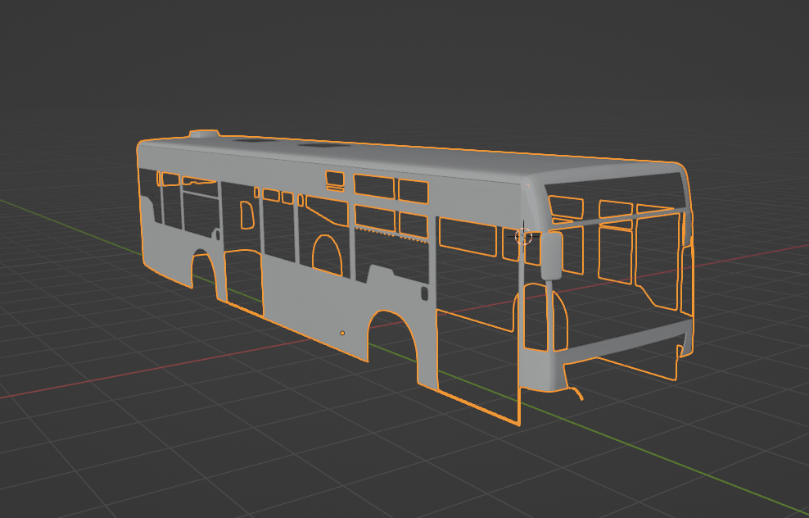The width and height of the screenshot is (809, 518).
Task: Click the orange origin dot on the bus side
Action: tap(342, 333)
